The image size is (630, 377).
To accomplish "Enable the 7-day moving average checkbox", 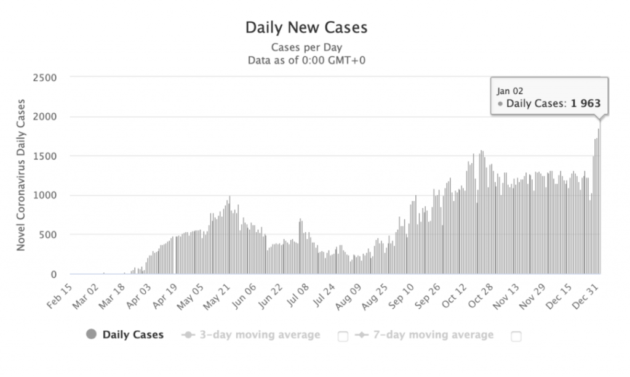I will (x=516, y=336).
